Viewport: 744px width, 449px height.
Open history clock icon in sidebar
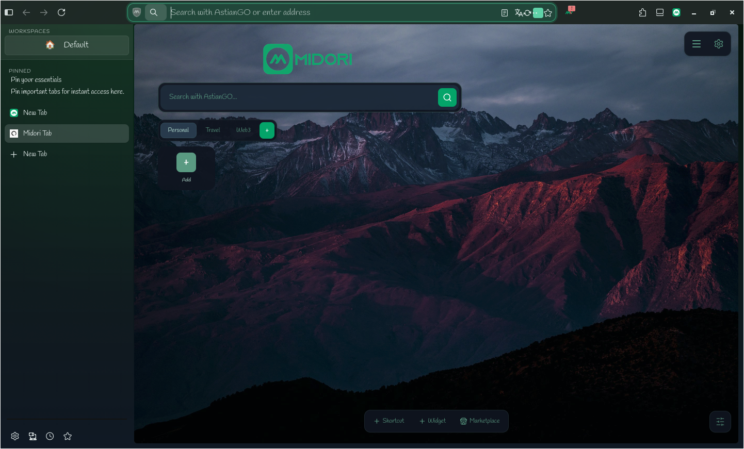(x=50, y=436)
